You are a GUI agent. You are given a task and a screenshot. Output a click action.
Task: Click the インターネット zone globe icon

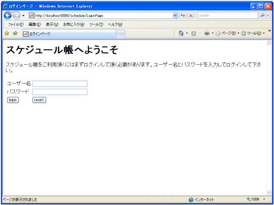(191, 199)
